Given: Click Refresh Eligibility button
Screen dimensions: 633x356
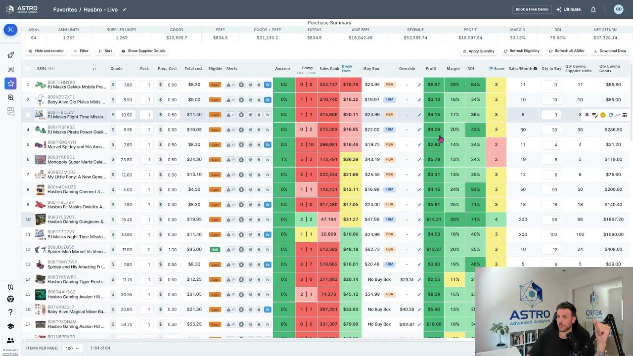Looking at the screenshot, I should tap(521, 51).
